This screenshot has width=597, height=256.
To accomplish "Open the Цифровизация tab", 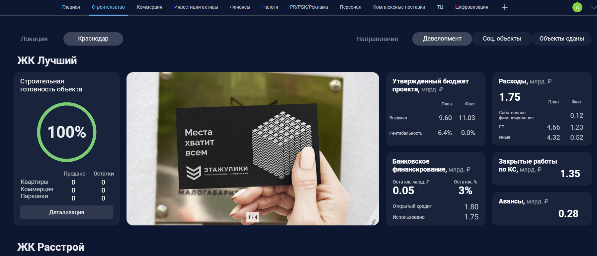I will 471,7.
